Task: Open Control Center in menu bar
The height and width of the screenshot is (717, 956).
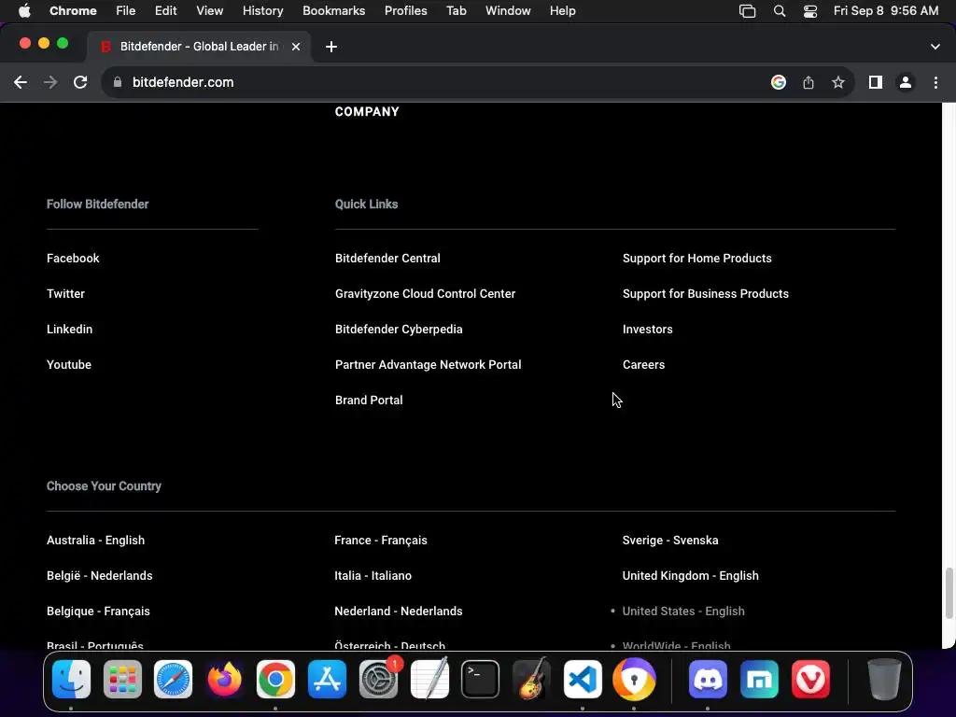Action: [809, 11]
